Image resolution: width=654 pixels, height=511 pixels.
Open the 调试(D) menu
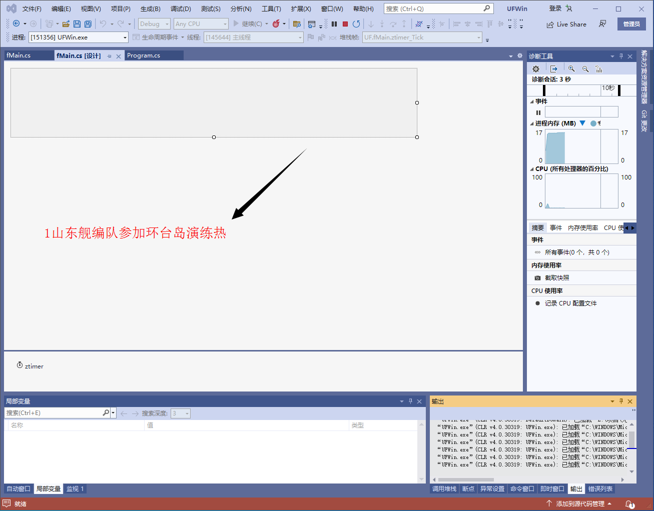(181, 8)
